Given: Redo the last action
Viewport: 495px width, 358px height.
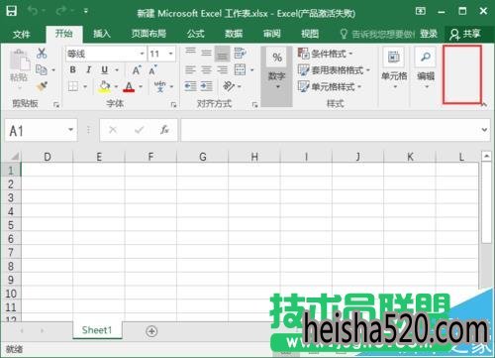Looking at the screenshot, I should tap(61, 11).
